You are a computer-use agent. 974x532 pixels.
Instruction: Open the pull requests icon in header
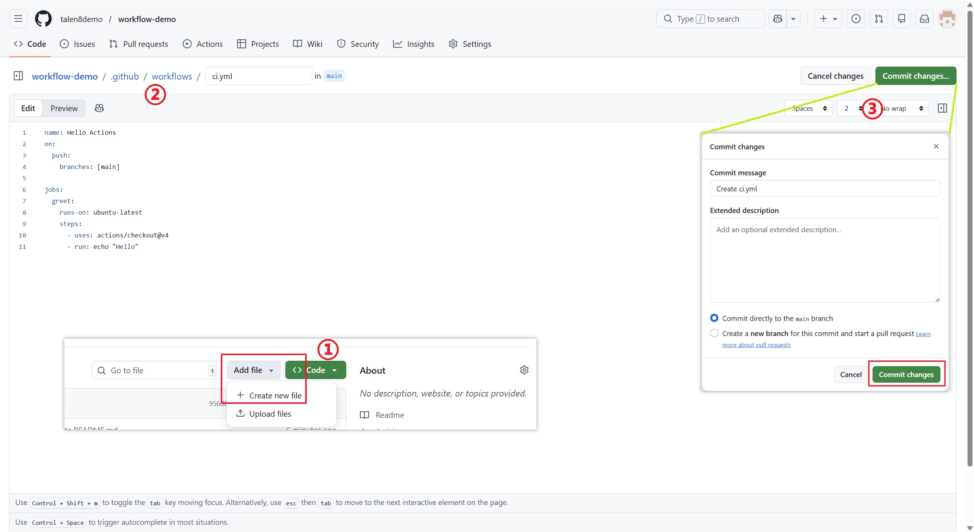(x=879, y=19)
